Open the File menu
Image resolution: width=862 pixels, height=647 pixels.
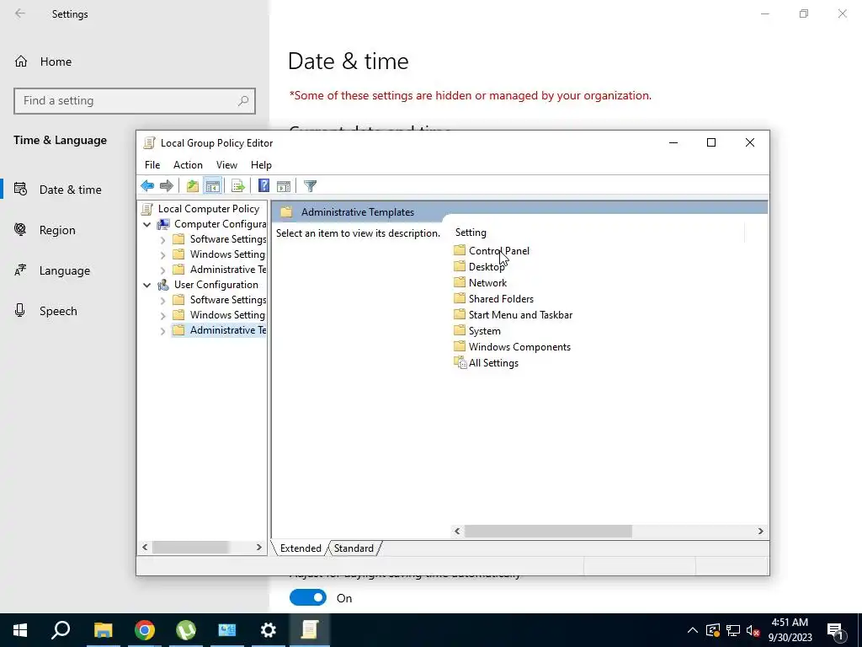coord(152,165)
